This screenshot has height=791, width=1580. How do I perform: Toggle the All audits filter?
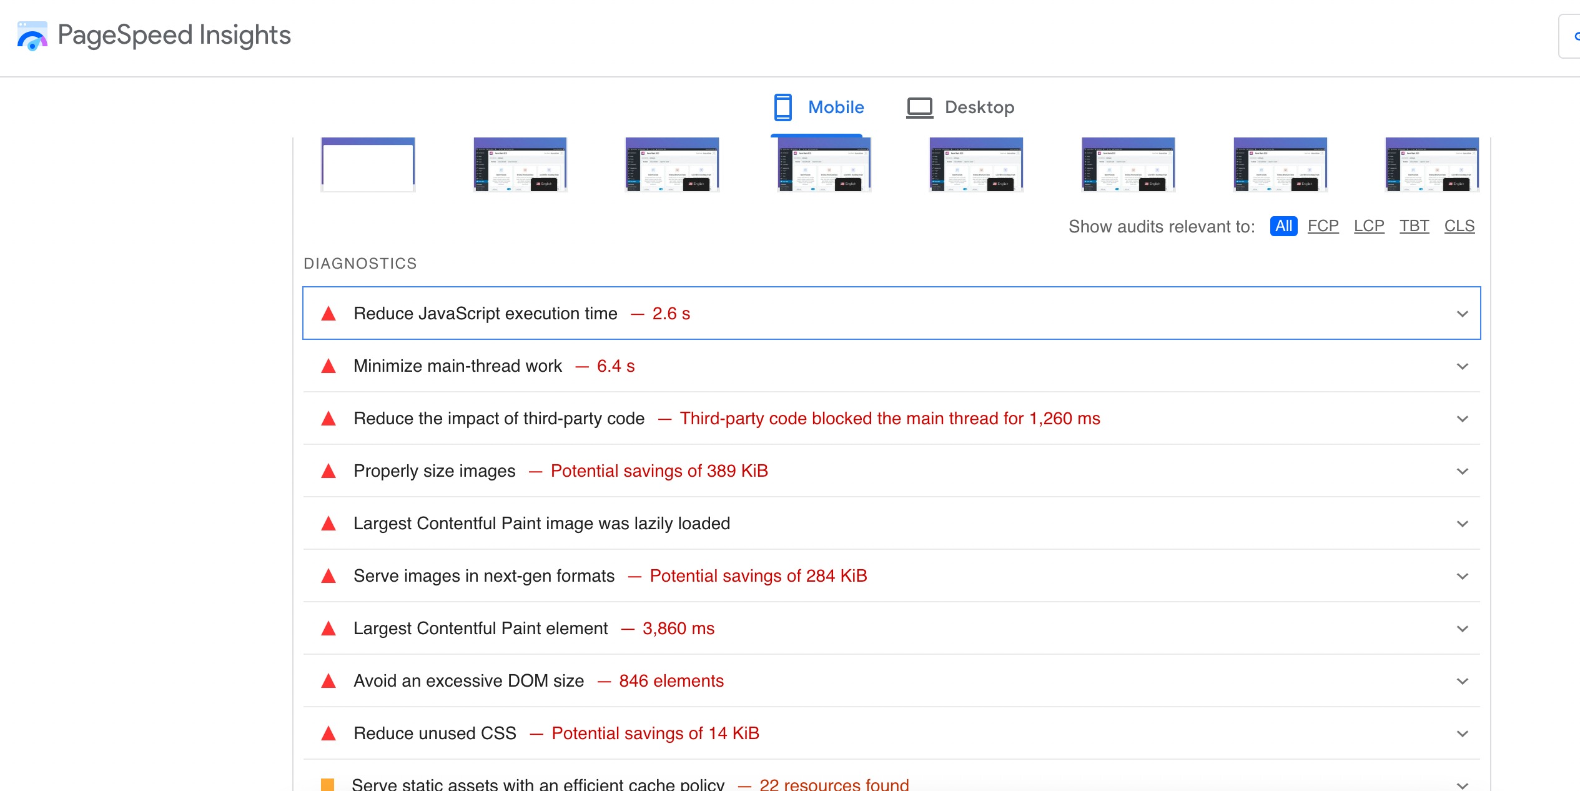pos(1283,226)
